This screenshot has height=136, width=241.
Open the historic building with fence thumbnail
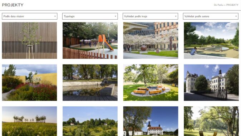(211, 83)
